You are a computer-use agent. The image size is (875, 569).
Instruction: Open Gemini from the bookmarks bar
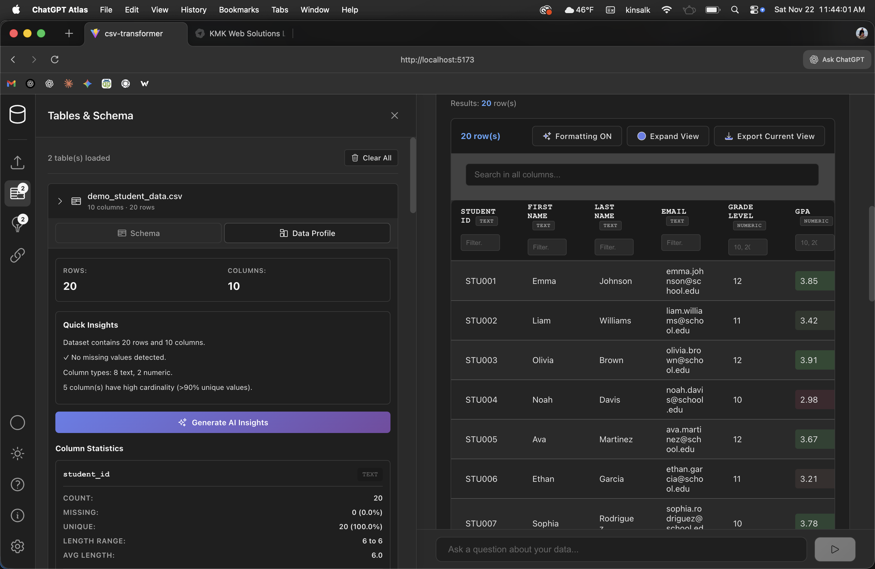tap(87, 83)
